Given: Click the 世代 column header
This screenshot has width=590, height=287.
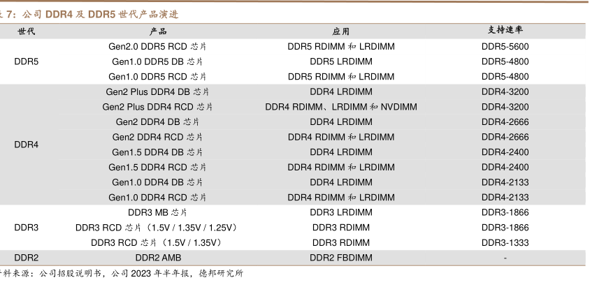Looking at the screenshot, I should tap(27, 31).
